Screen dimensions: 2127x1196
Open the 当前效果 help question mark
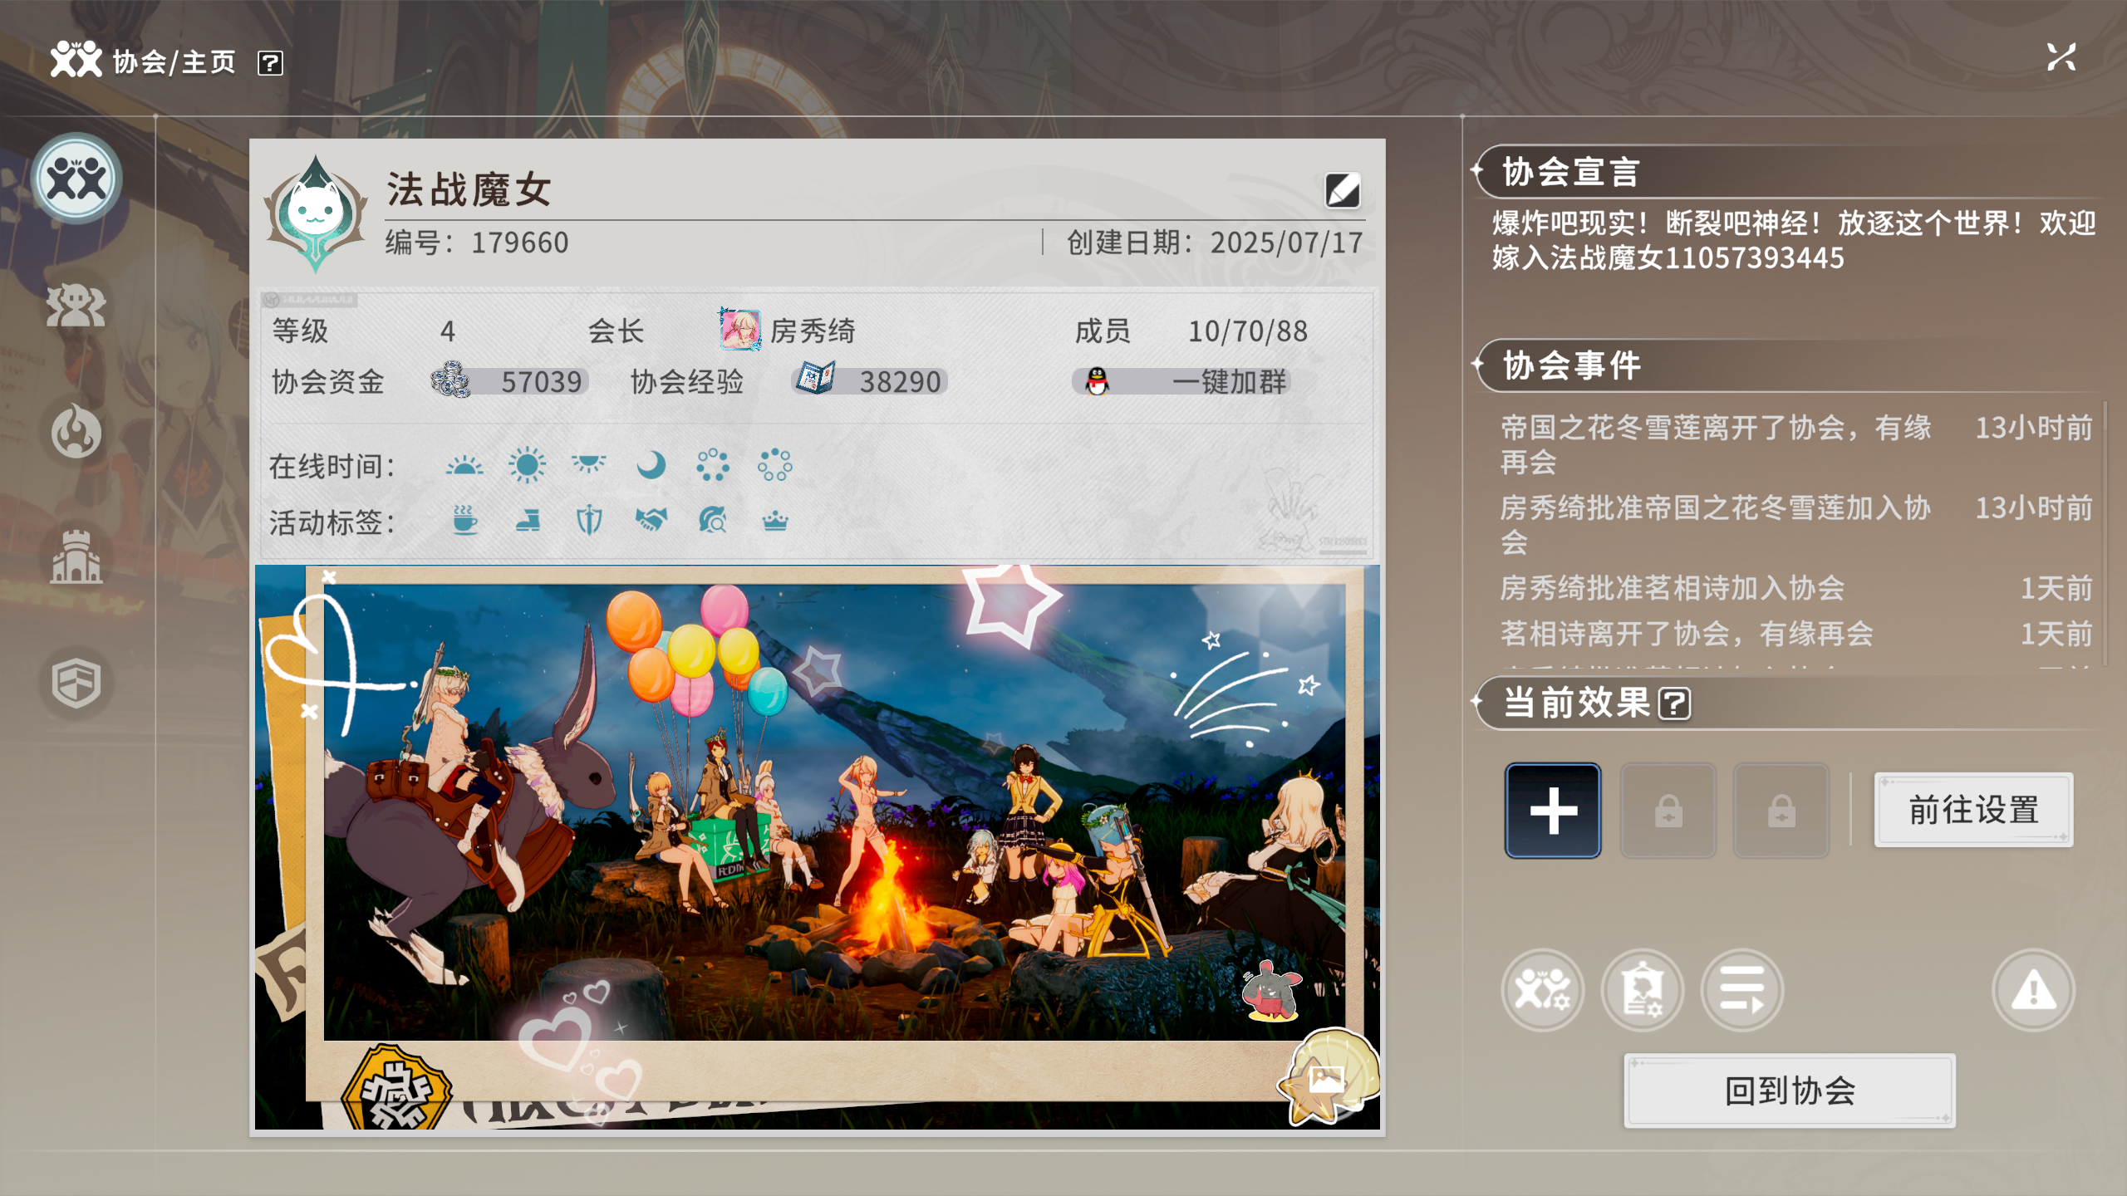1674,703
